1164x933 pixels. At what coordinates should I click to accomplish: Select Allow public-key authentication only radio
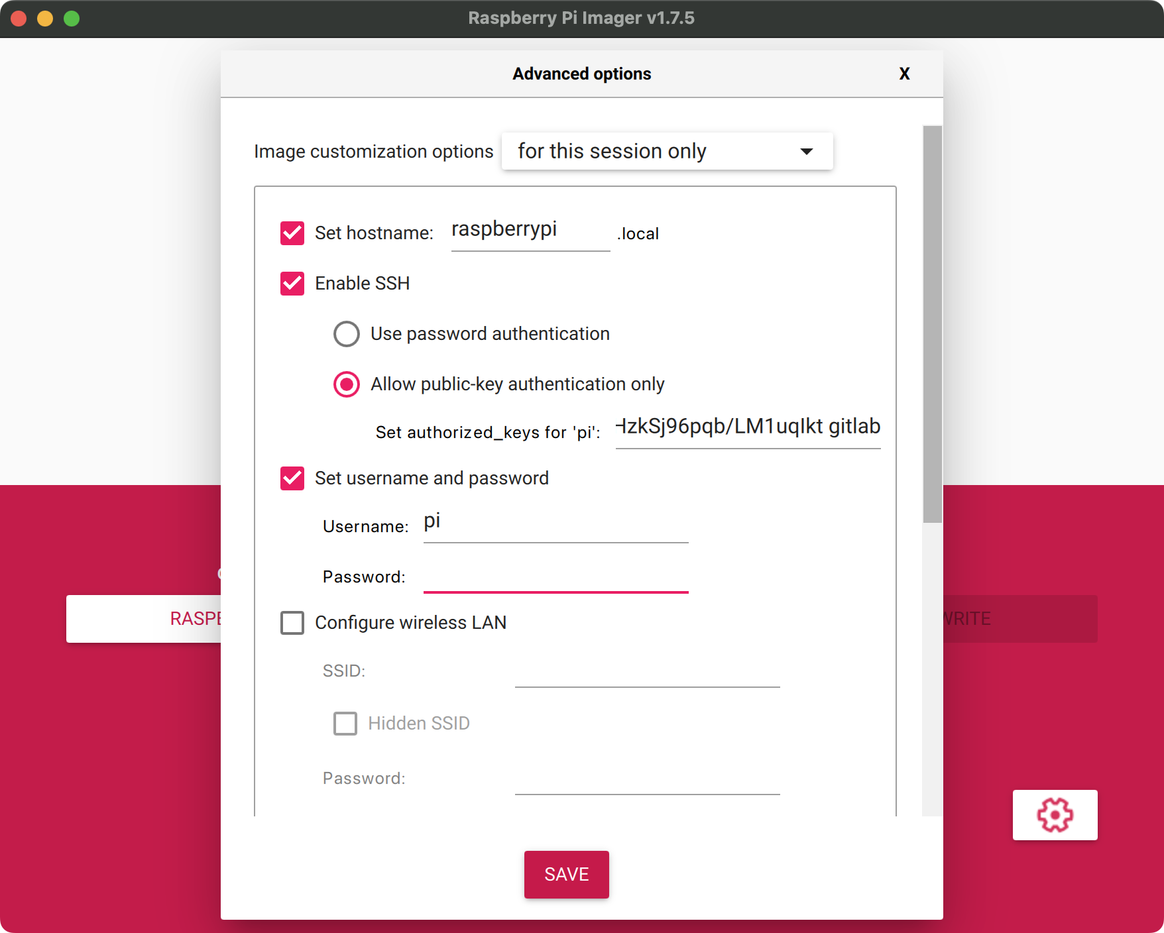tap(347, 384)
